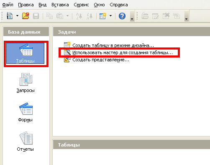Click the Copy toolbar icon
The image size is (210, 165).
click(x=49, y=16)
